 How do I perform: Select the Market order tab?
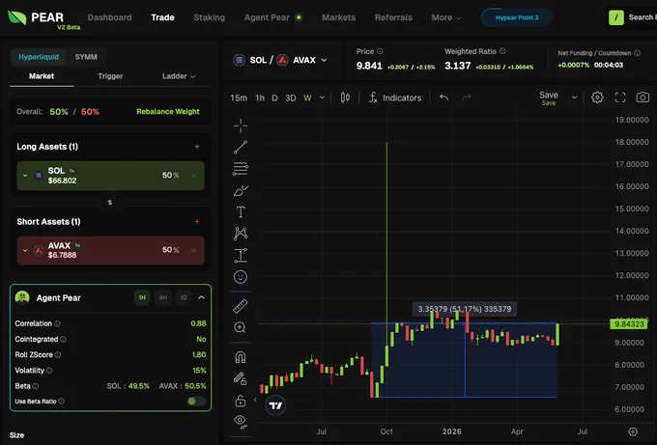pos(42,76)
